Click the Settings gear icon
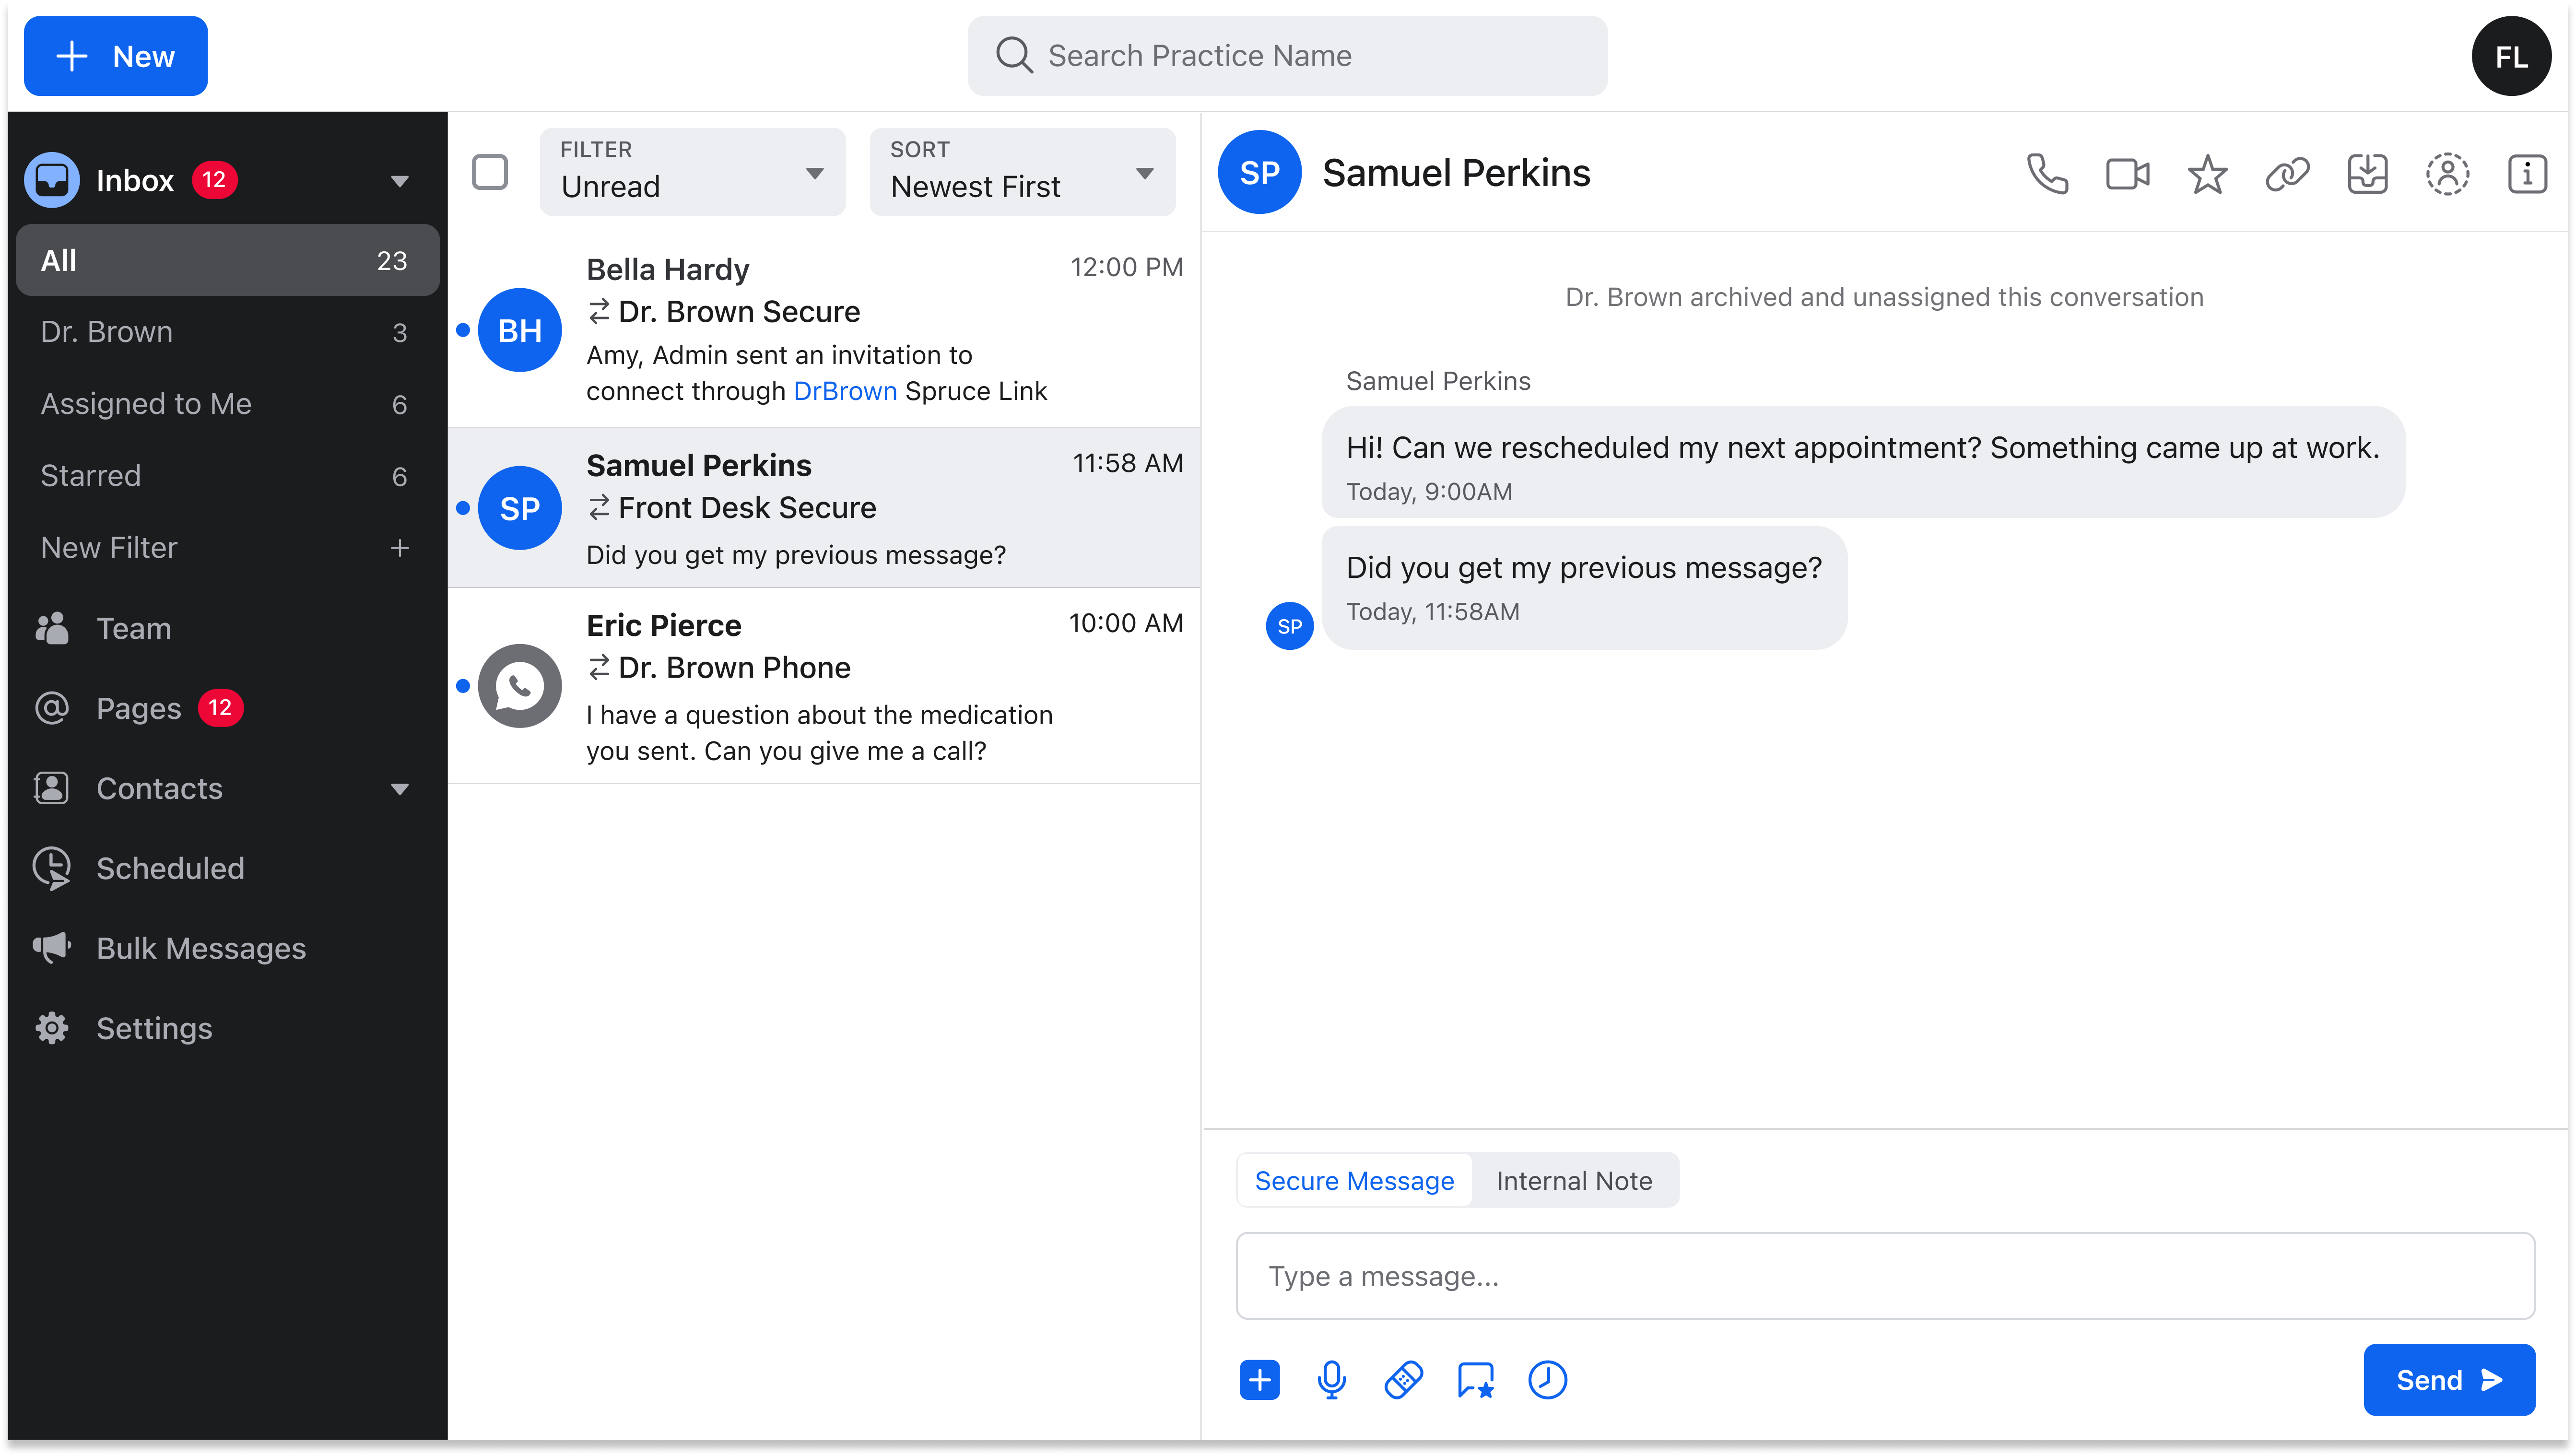 coord(52,1028)
